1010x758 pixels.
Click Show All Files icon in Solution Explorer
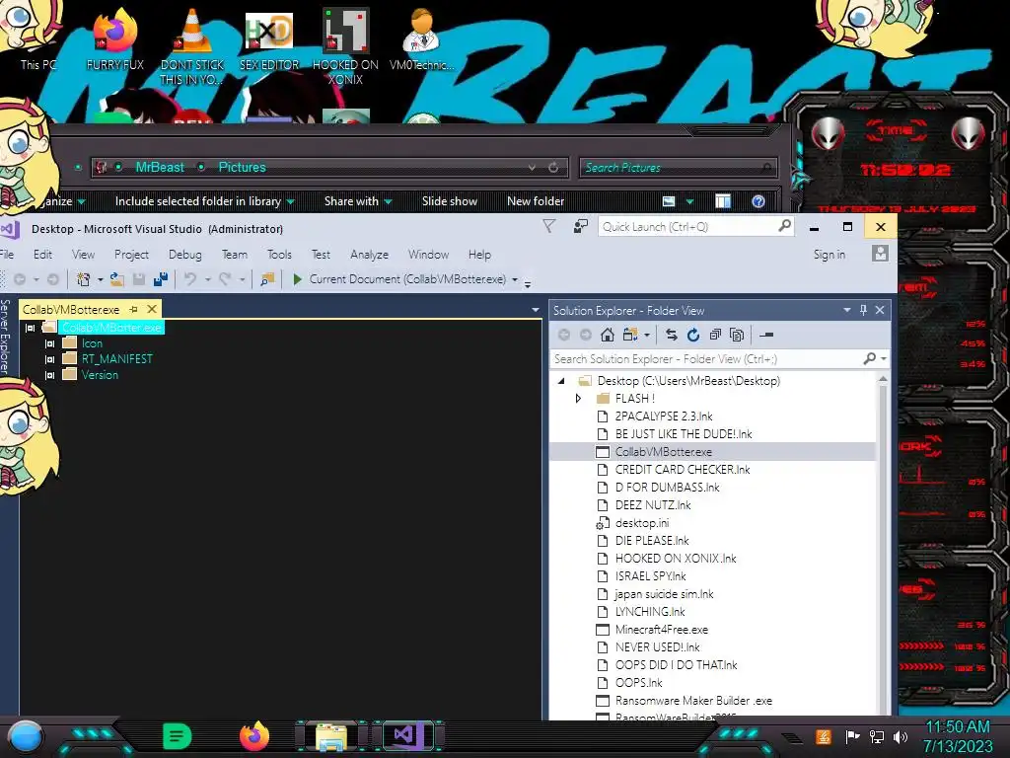pos(737,335)
